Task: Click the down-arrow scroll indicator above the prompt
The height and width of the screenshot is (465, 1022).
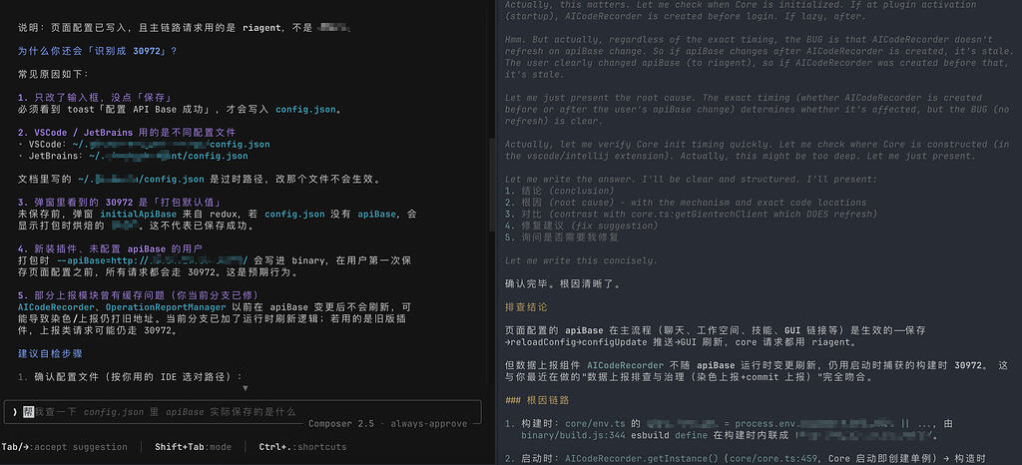Action: point(246,388)
